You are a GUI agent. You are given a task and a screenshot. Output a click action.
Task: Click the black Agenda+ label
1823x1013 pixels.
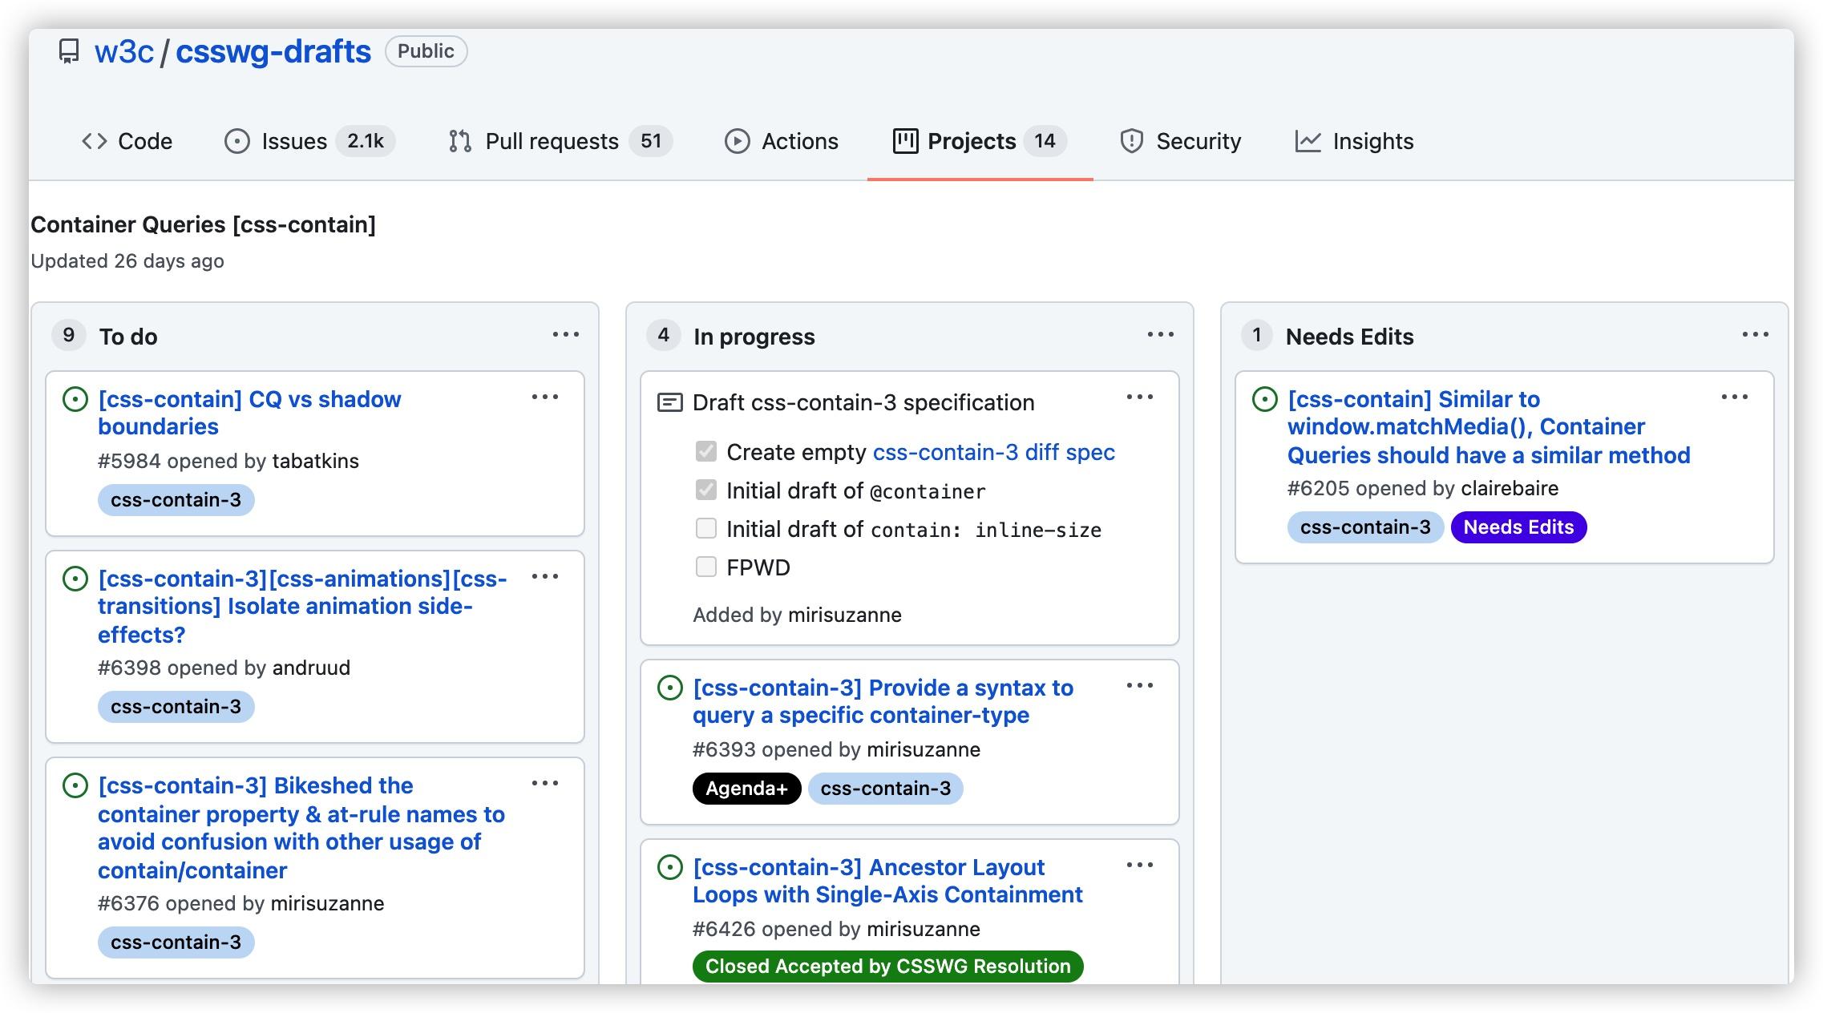click(x=746, y=789)
